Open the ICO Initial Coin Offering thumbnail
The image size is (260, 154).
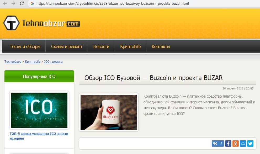tap(39, 110)
